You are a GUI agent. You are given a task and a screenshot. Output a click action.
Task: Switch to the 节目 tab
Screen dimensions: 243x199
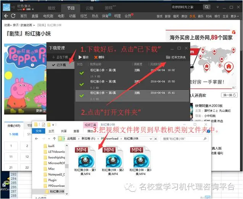[71, 8]
